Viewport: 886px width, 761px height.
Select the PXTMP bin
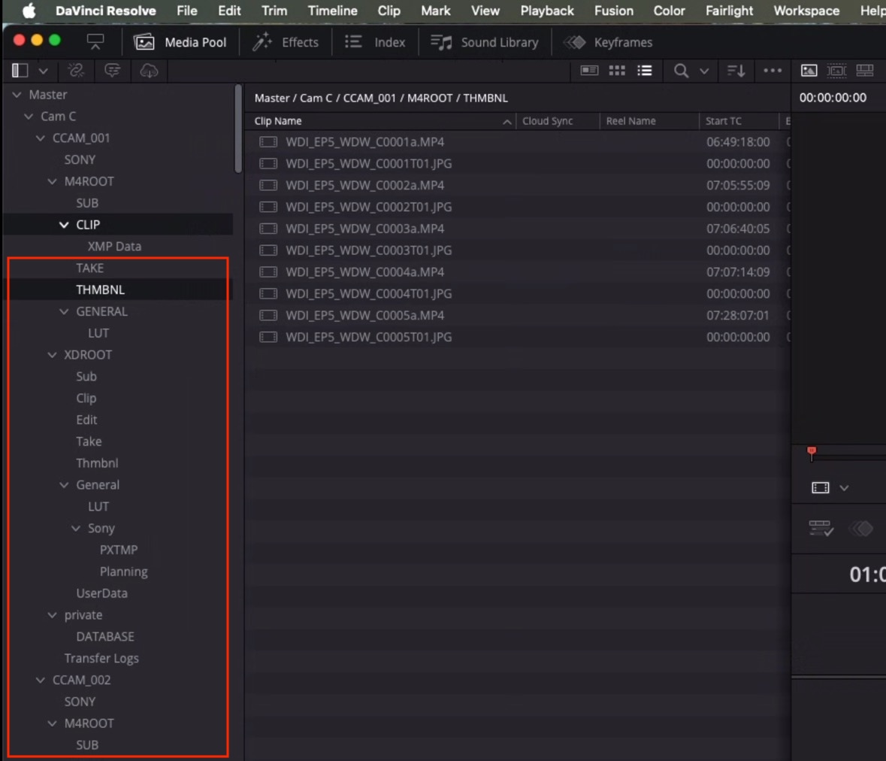[119, 550]
